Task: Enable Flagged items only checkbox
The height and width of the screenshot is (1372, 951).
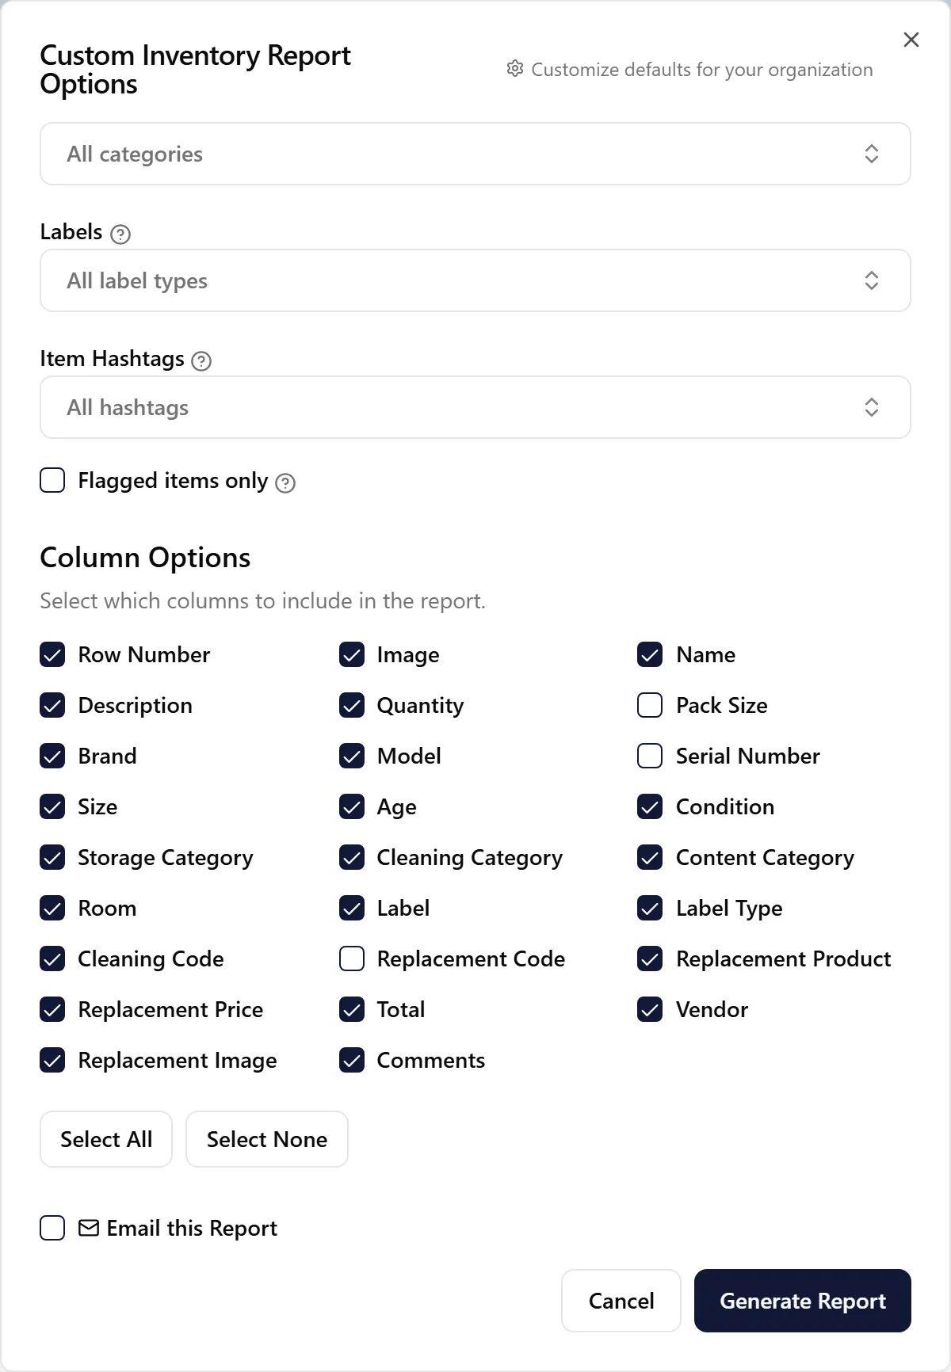Action: click(52, 480)
